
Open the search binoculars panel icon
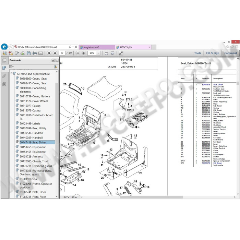(x=4, y=84)
